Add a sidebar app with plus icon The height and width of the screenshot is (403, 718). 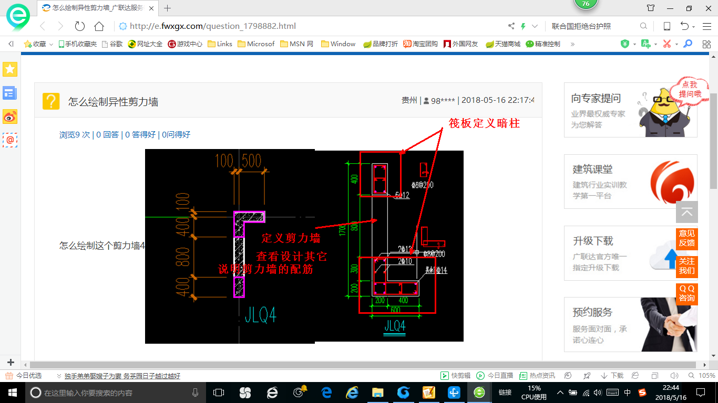point(11,362)
